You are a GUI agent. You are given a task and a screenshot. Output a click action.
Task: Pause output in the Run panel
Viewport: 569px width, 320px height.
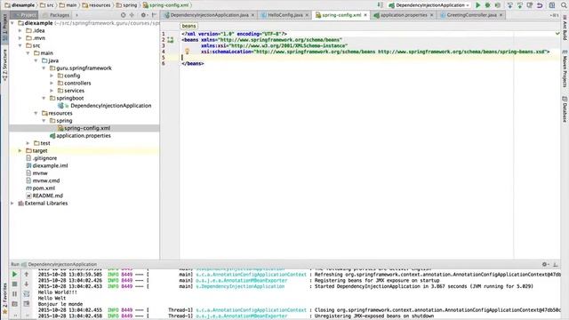14,294
